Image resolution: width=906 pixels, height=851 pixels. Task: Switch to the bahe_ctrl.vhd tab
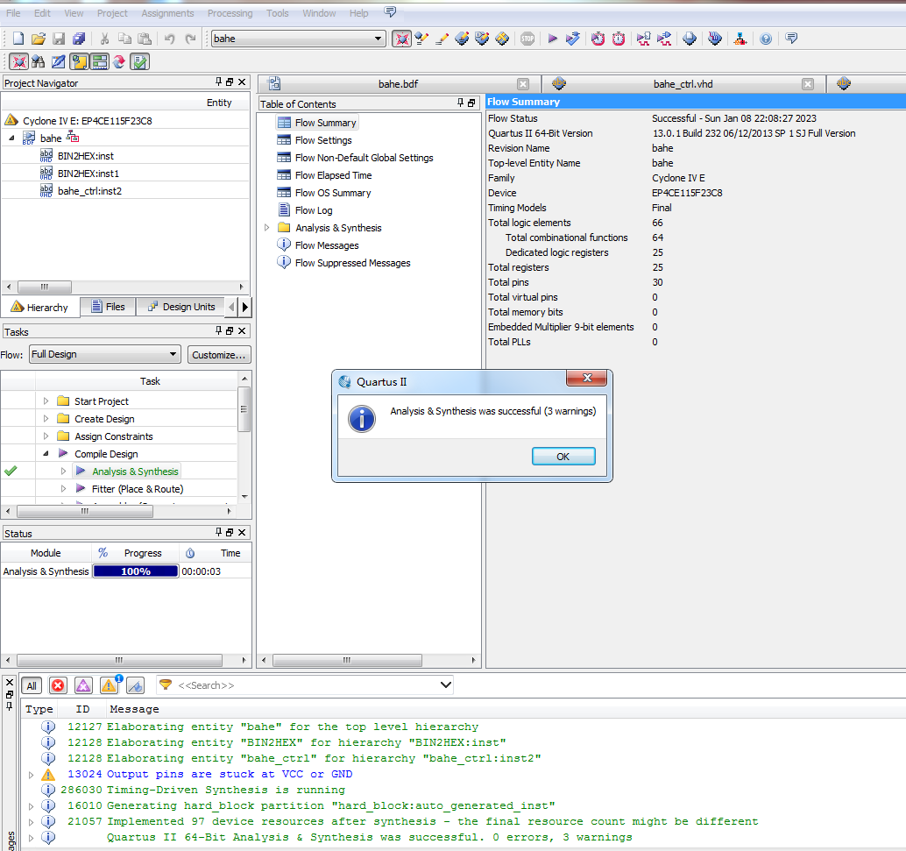[x=683, y=84]
